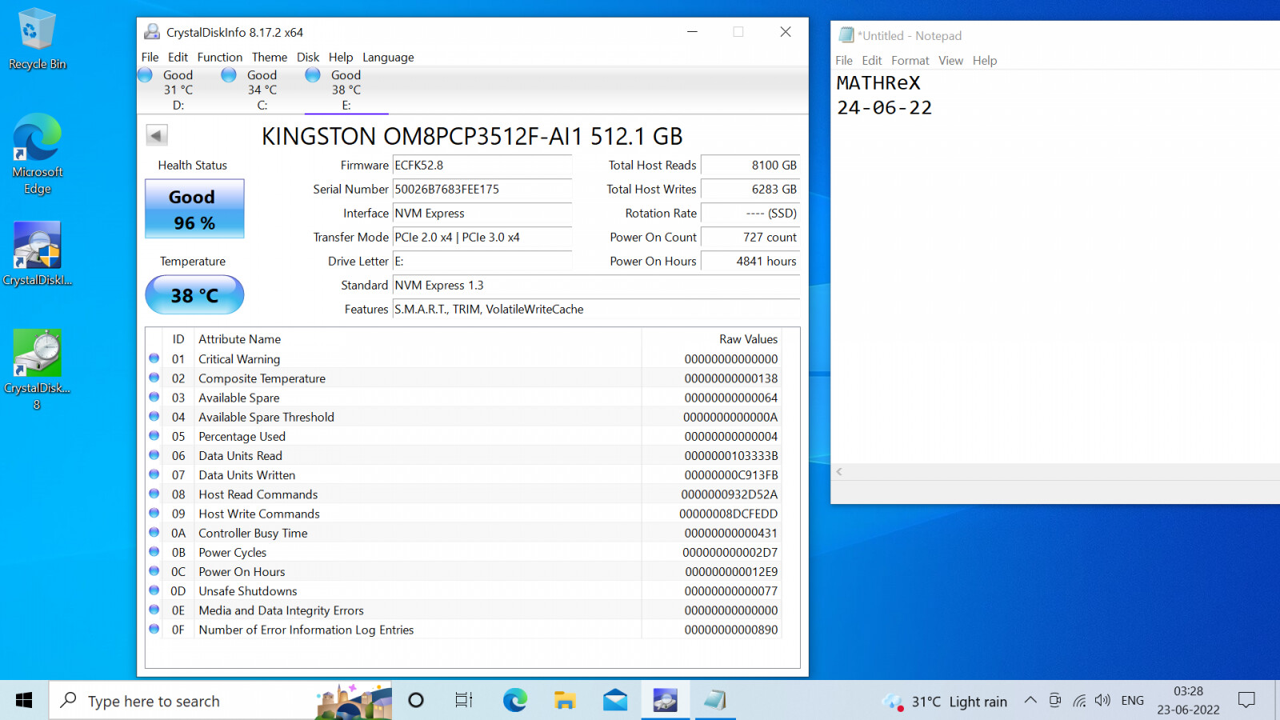Click the Attribute Name column header
This screenshot has width=1280, height=720.
point(240,339)
